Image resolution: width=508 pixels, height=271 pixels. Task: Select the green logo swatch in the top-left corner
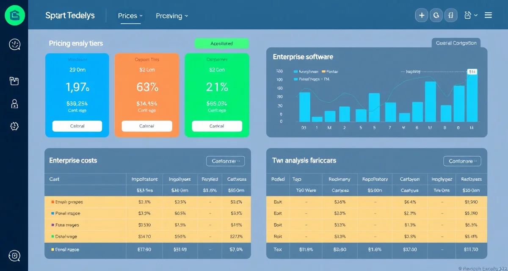tap(15, 15)
